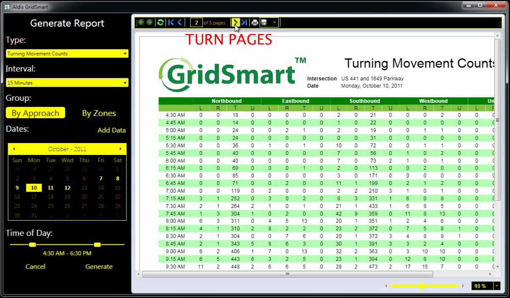Viewport: 510px width, 298px height.
Task: Click the 7:00 AM row label
Action: click(x=175, y=191)
